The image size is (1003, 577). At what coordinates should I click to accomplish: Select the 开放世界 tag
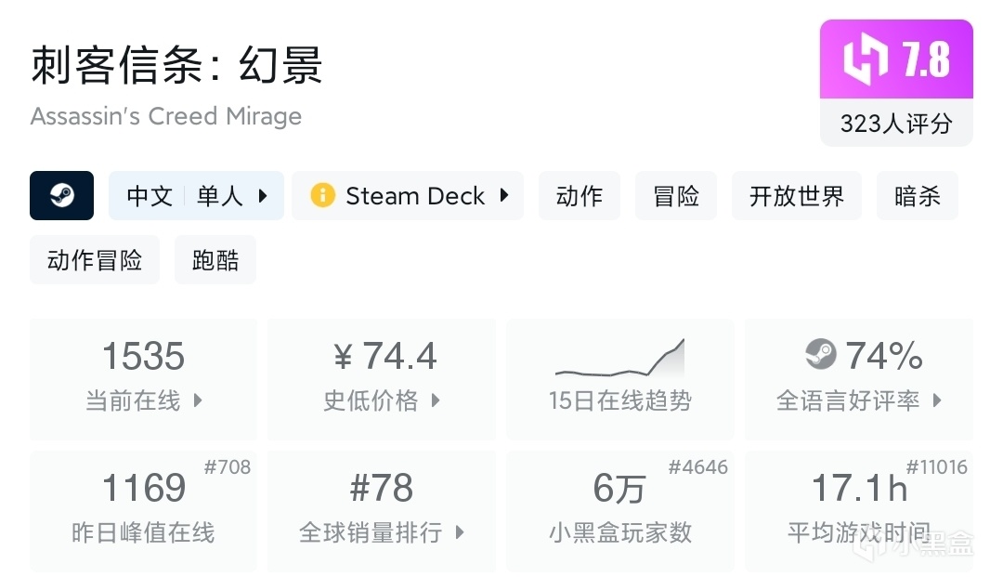[x=797, y=196]
